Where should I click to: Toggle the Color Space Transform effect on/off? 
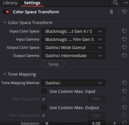click(6, 12)
